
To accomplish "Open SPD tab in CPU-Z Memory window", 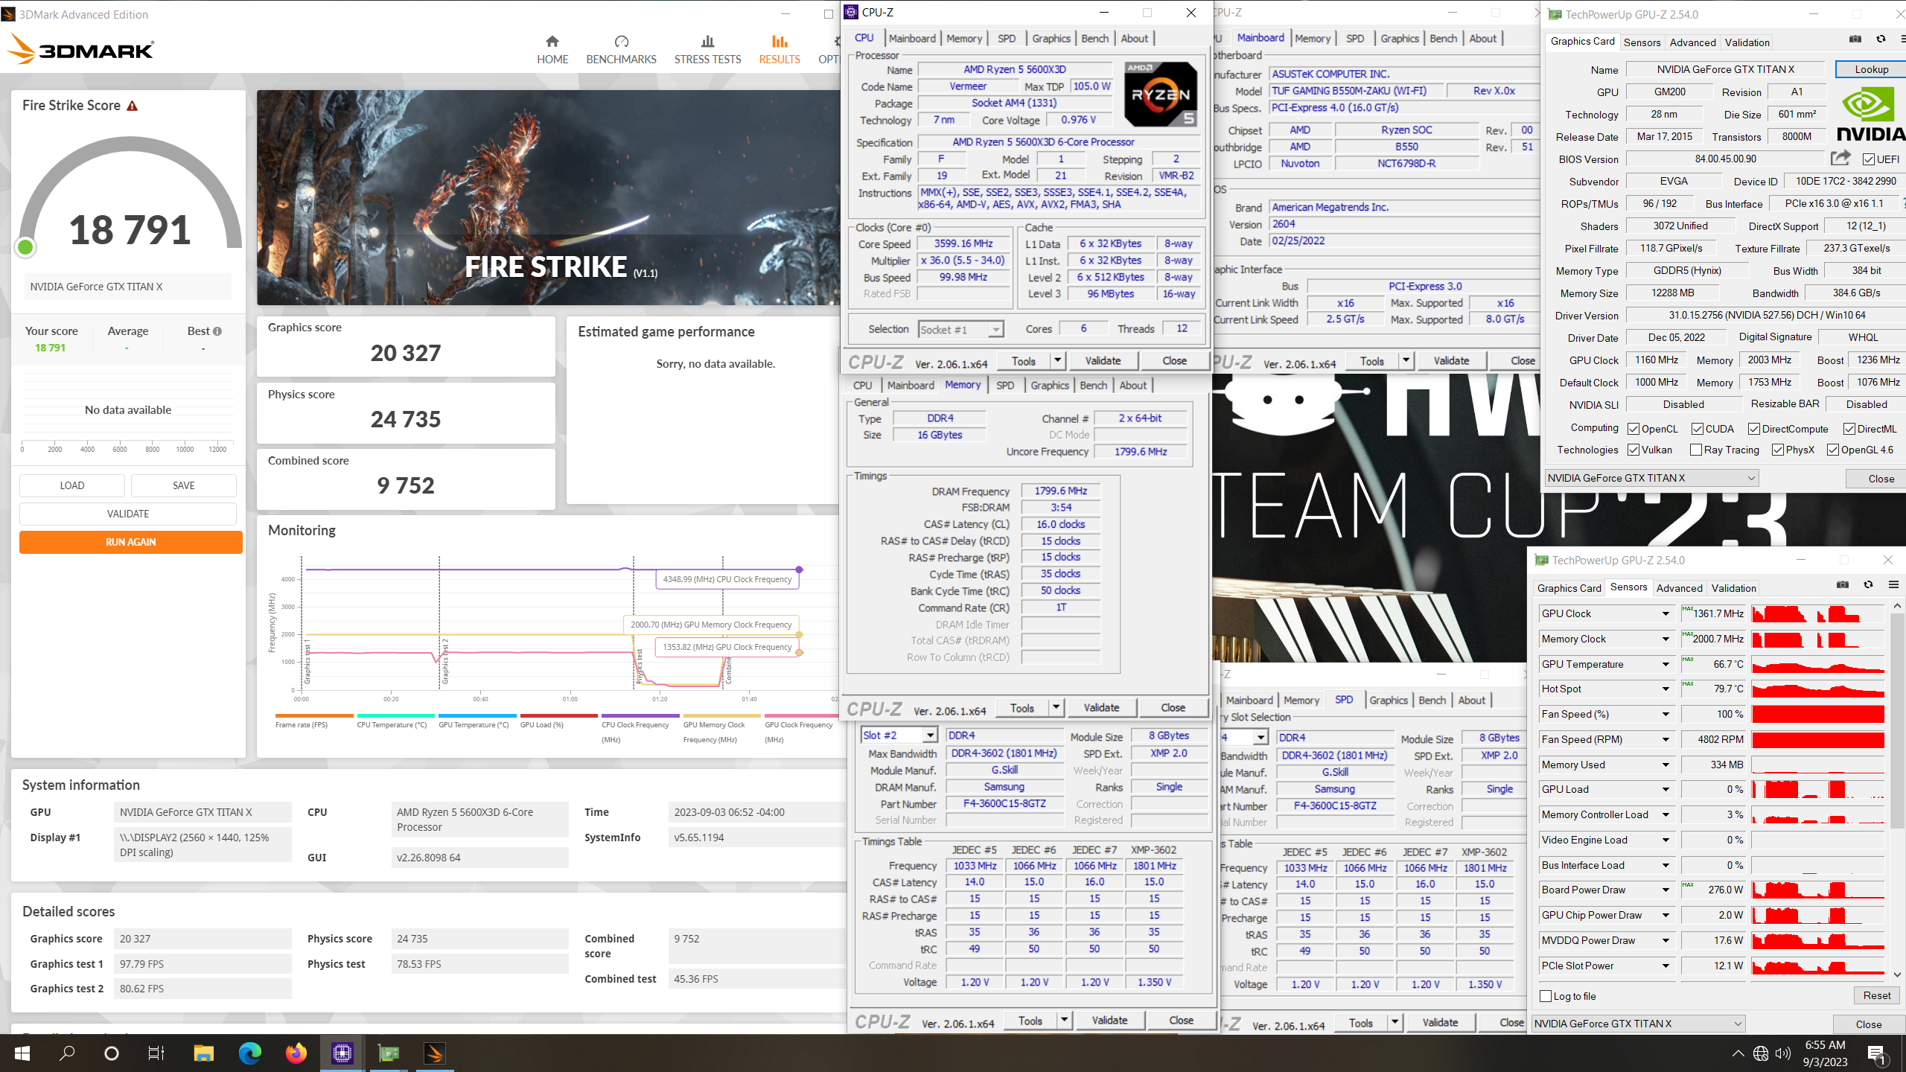I will (x=1005, y=385).
